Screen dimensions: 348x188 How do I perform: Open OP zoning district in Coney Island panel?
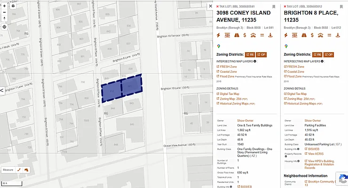pos(261,55)
